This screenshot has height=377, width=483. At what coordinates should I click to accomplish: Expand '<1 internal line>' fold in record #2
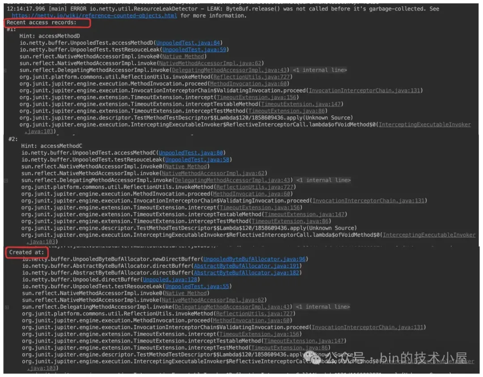[x=323, y=180]
